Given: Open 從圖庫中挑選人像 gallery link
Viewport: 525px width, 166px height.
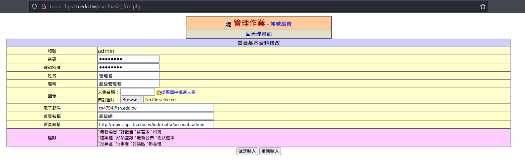Looking at the screenshot, I should 178,92.
